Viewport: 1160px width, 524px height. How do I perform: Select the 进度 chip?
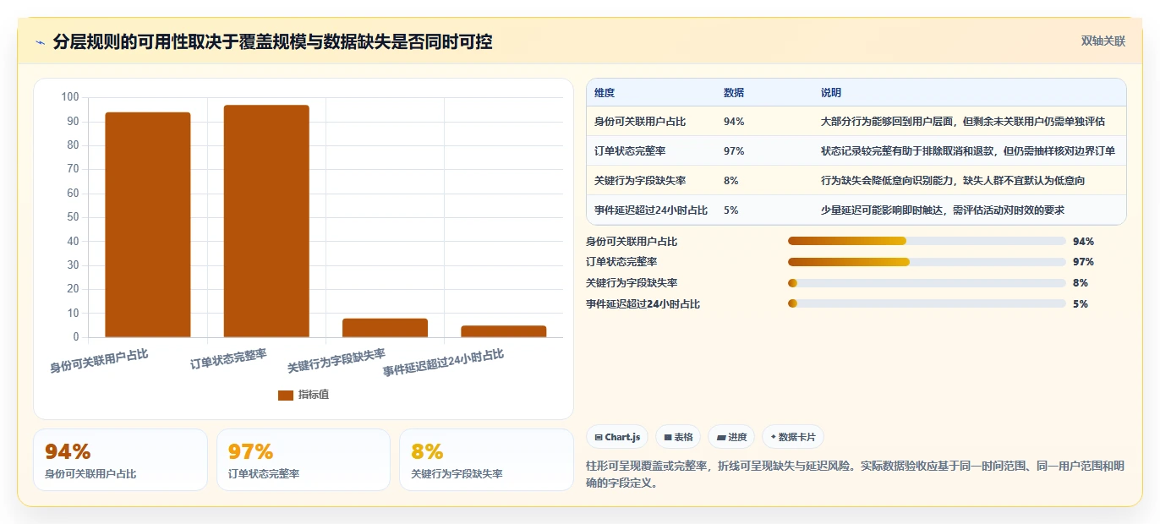pyautogui.click(x=731, y=437)
